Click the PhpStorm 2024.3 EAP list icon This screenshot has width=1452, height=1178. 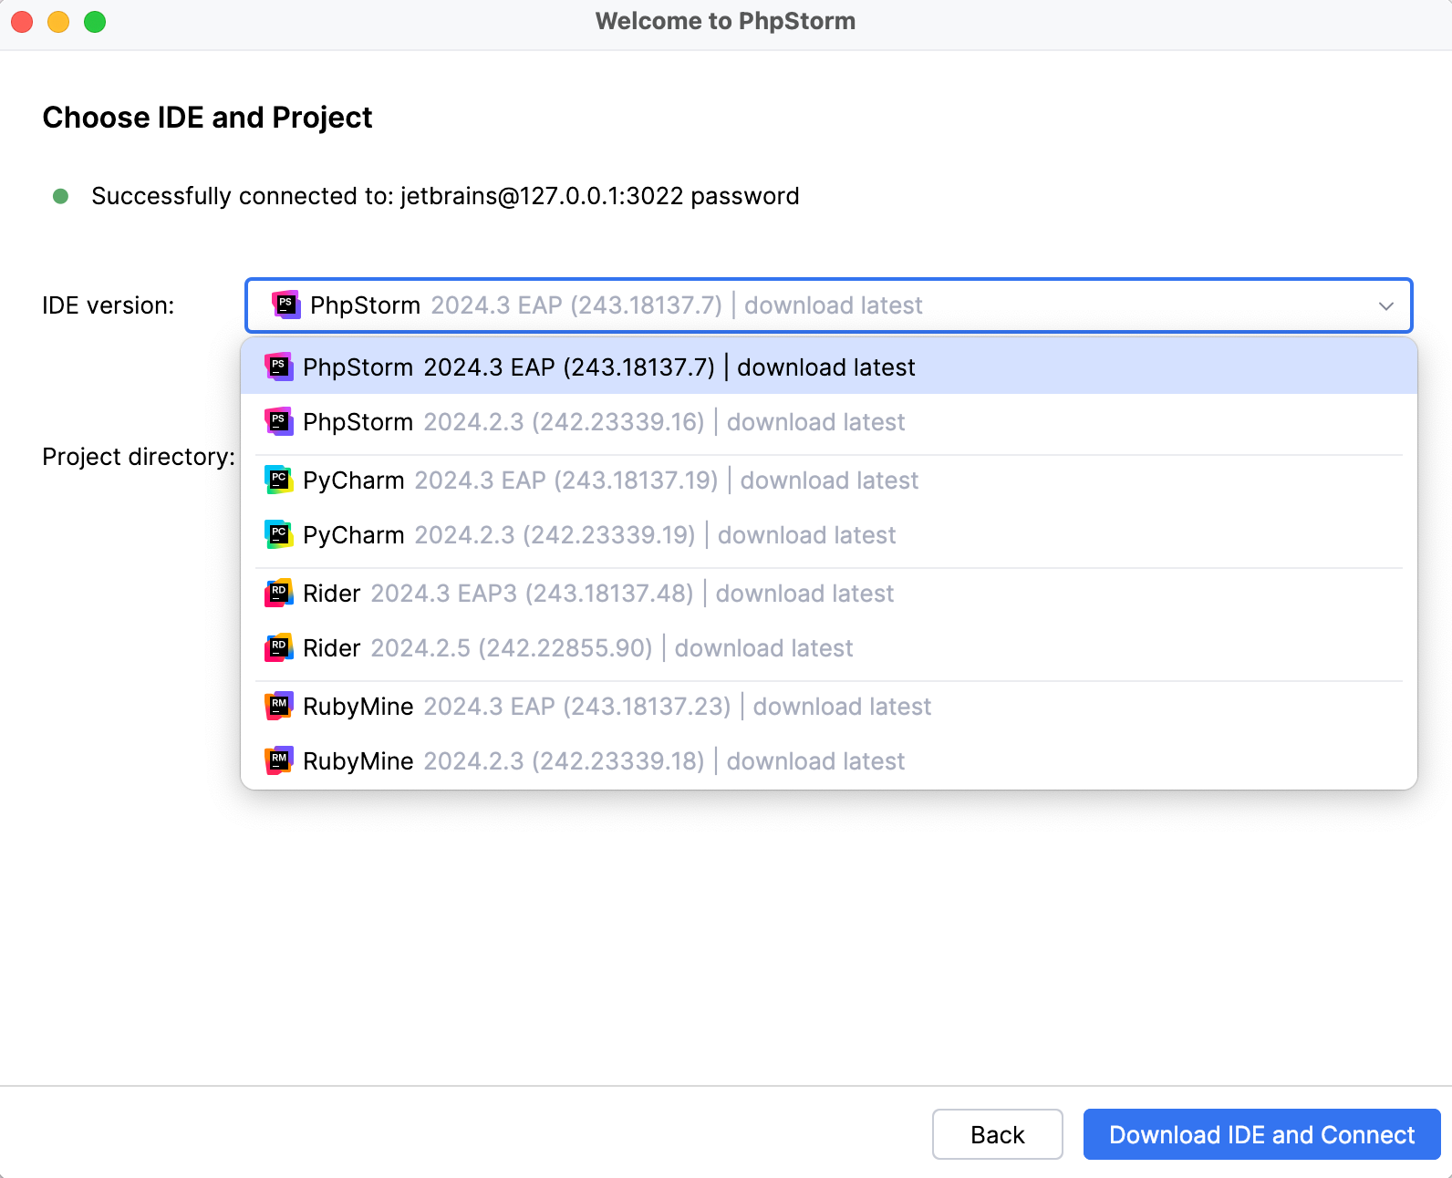pyautogui.click(x=278, y=367)
